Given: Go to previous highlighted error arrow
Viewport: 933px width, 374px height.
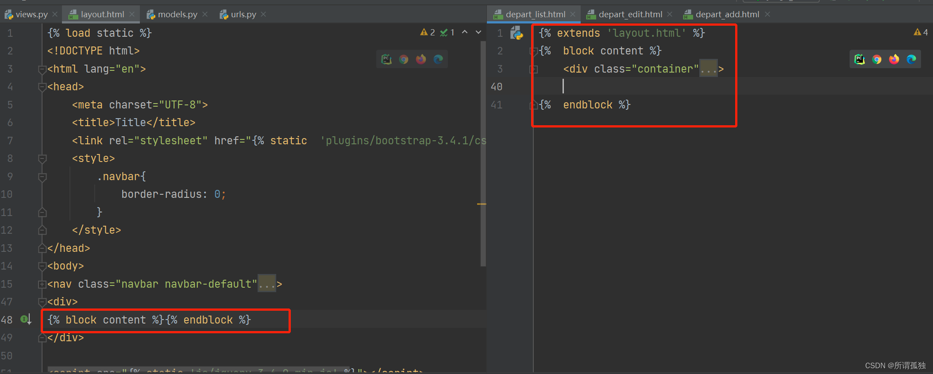Looking at the screenshot, I should [465, 32].
